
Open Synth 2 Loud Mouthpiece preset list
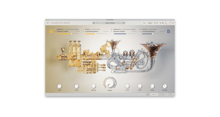click(x=148, y=31)
